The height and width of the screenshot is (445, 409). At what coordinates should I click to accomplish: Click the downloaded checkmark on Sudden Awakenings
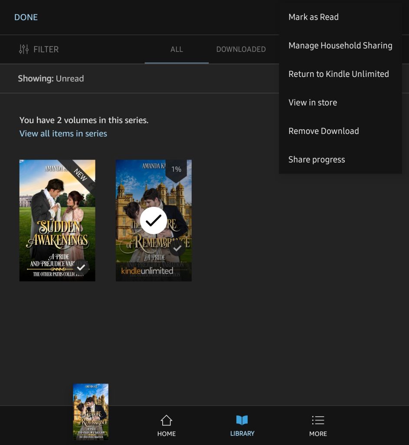tap(81, 267)
